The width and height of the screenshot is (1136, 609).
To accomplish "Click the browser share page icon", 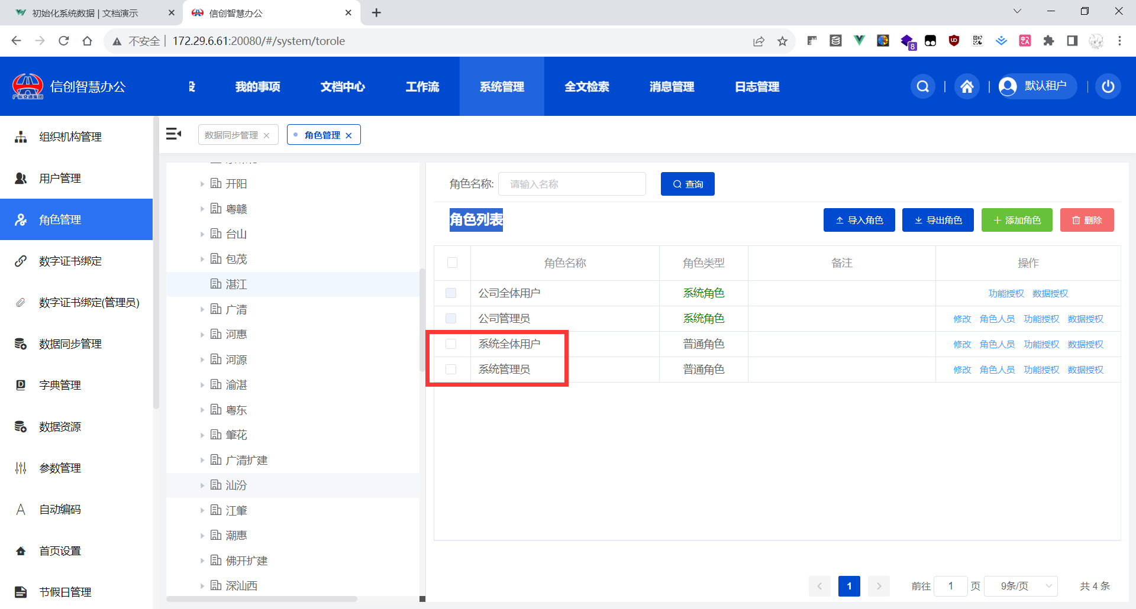I will click(759, 41).
